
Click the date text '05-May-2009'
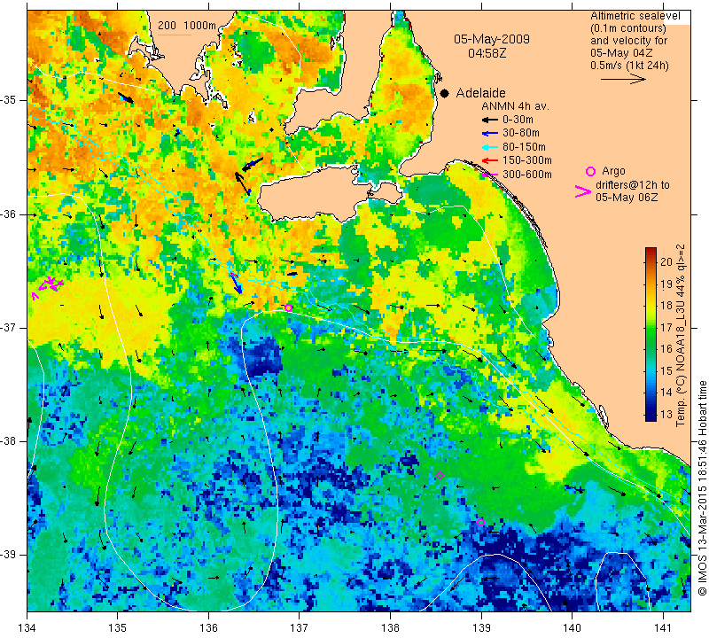point(492,39)
